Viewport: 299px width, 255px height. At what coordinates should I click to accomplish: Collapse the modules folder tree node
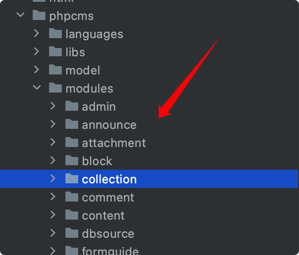click(x=37, y=88)
